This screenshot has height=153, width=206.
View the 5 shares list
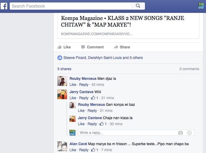tap(64, 69)
